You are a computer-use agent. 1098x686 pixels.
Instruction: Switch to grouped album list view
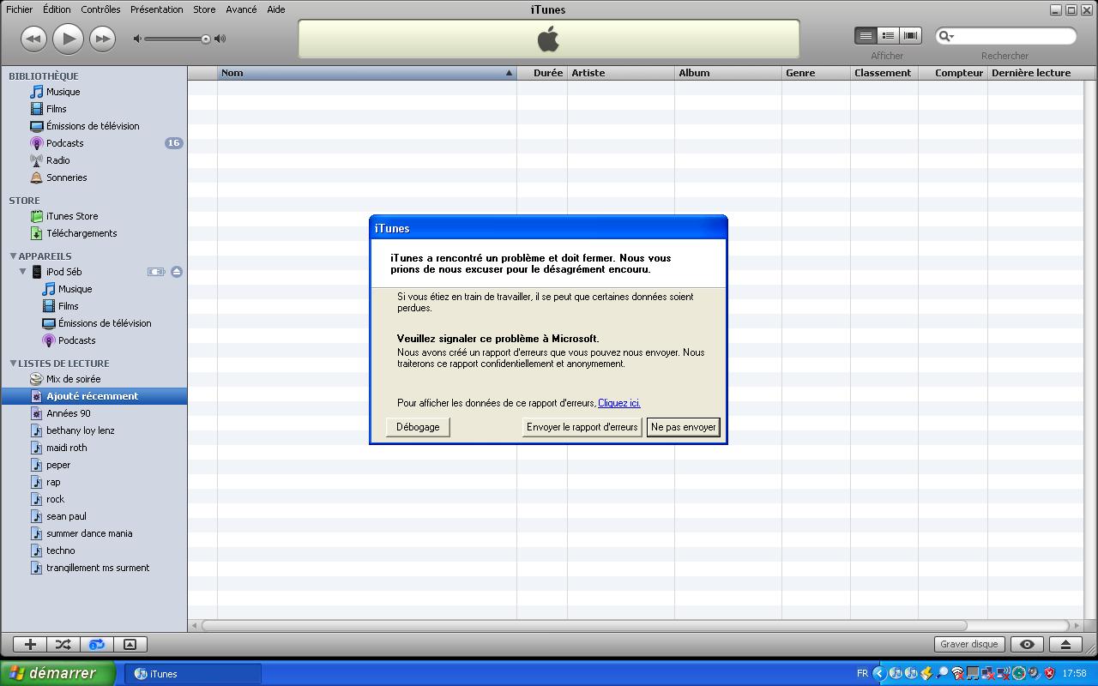click(x=888, y=35)
